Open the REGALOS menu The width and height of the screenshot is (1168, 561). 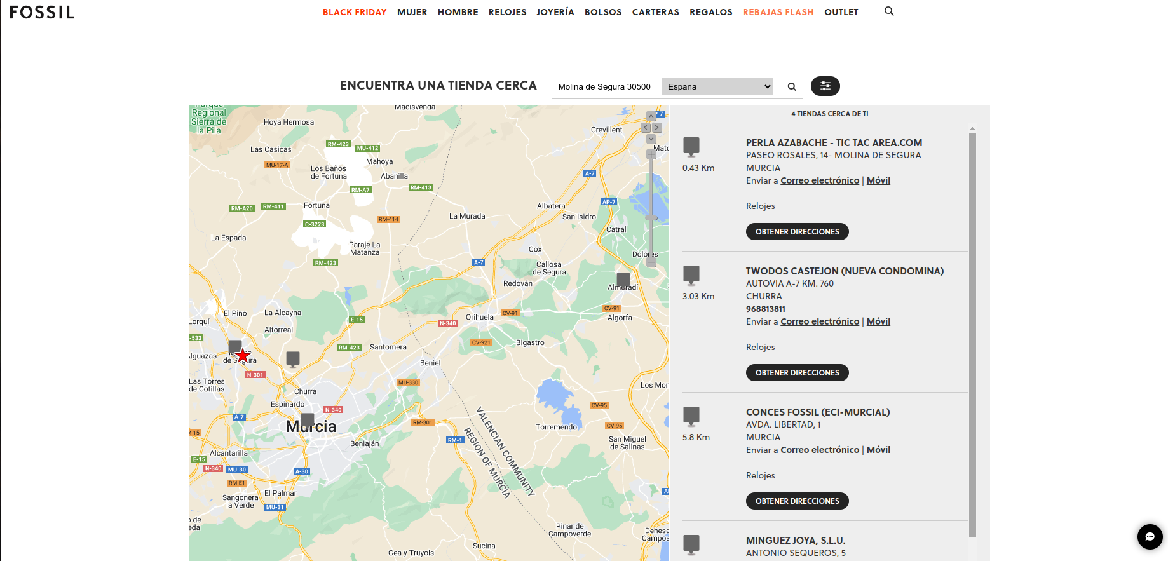[711, 12]
